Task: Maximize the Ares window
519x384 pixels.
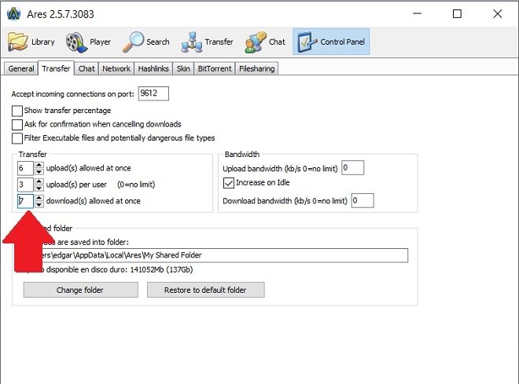Action: 457,14
